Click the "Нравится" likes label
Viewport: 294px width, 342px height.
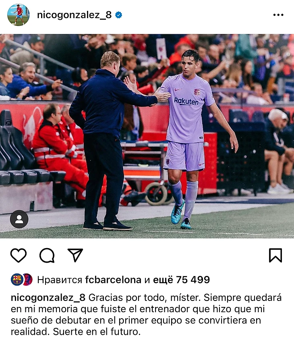[60, 280]
